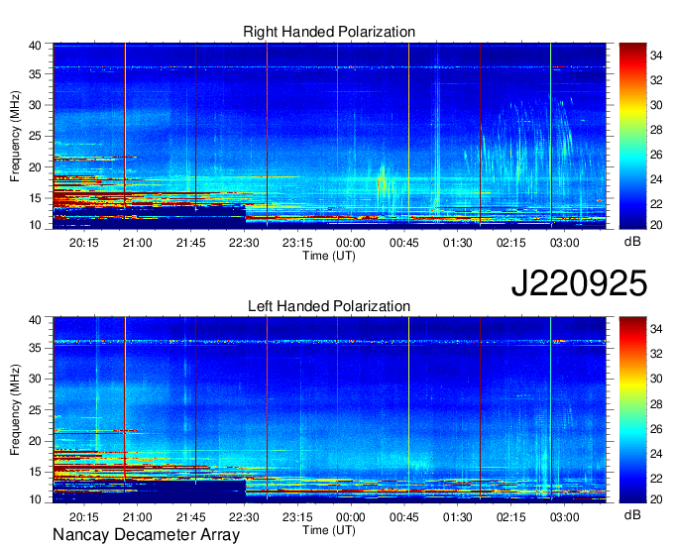Click the "21:45" time tick of Left Handed plot
Image resolution: width=674 pixels, height=547 pixels.
(191, 517)
